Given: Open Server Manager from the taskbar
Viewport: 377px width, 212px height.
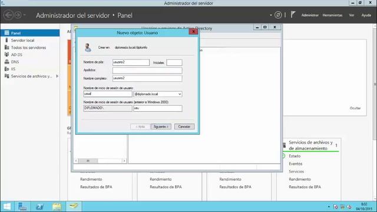Looking at the screenshot, I should point(22,207).
